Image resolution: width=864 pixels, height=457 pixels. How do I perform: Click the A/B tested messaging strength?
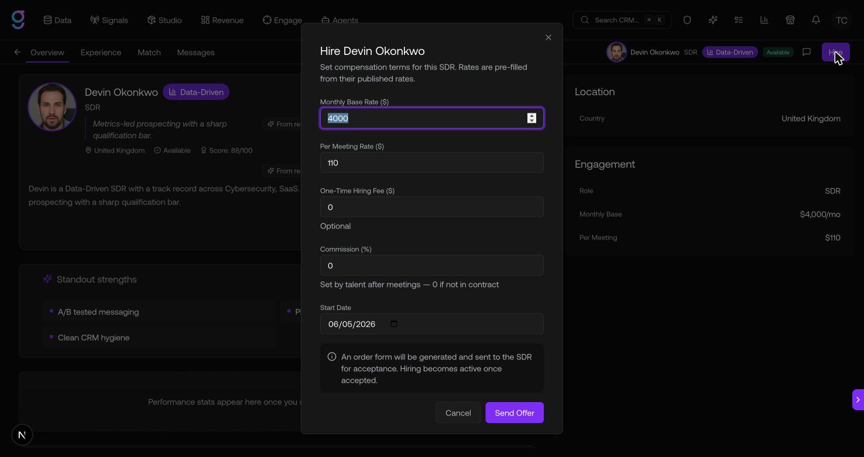pyautogui.click(x=159, y=312)
